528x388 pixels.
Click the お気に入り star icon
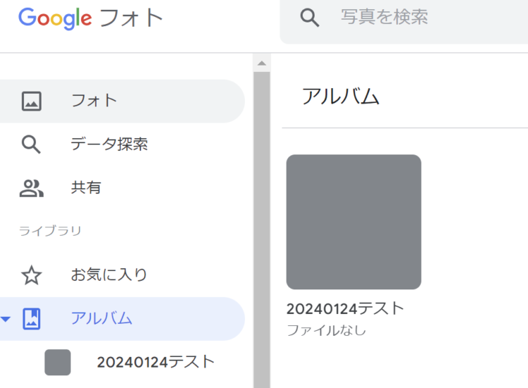tap(32, 275)
